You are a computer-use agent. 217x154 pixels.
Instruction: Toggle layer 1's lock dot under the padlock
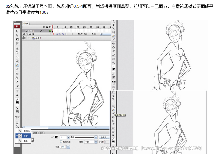(x=47, y=31)
